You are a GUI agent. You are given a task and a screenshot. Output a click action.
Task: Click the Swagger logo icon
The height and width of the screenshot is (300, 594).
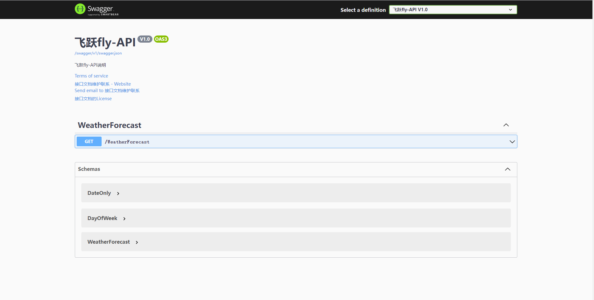click(80, 9)
